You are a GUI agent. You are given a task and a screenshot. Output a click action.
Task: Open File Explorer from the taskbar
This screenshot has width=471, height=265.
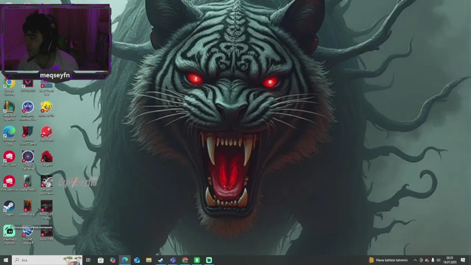[x=149, y=260]
